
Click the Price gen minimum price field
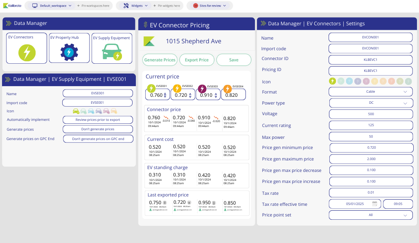pos(370,147)
